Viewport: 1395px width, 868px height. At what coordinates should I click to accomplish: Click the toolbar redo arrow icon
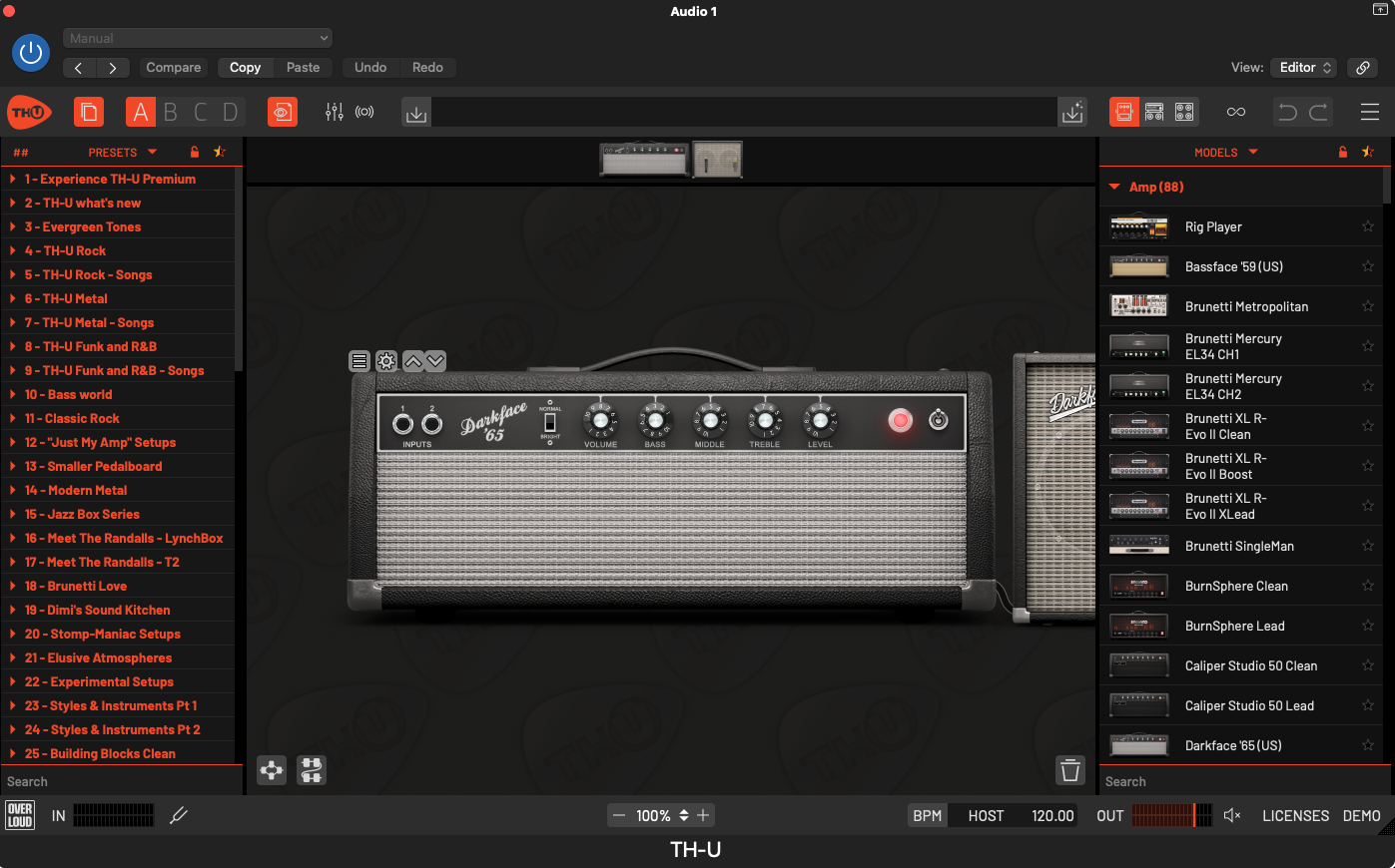tap(1318, 112)
